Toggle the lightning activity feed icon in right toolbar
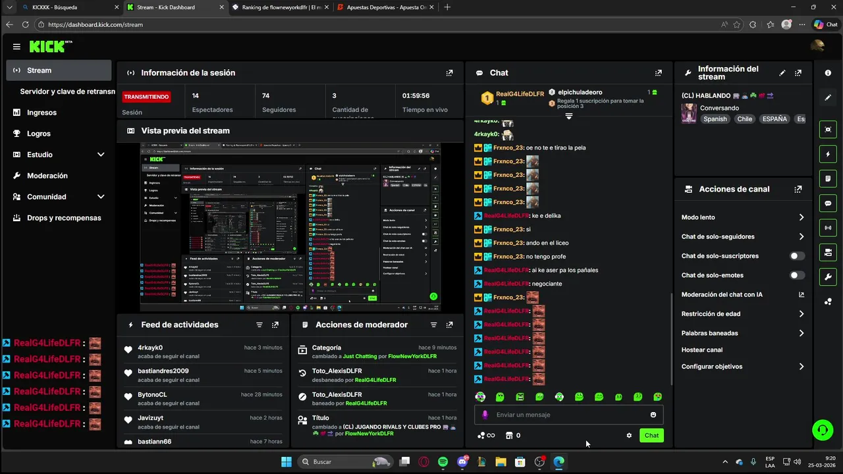 coord(828,155)
